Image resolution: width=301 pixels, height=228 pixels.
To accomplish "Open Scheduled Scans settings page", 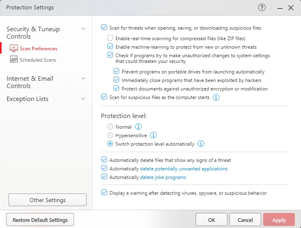I will click(38, 60).
